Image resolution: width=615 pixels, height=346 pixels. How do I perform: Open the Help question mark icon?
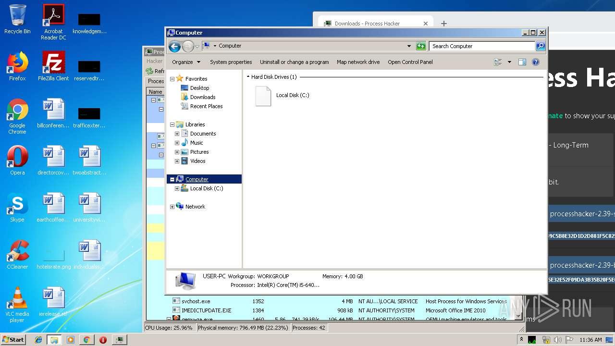(536, 62)
